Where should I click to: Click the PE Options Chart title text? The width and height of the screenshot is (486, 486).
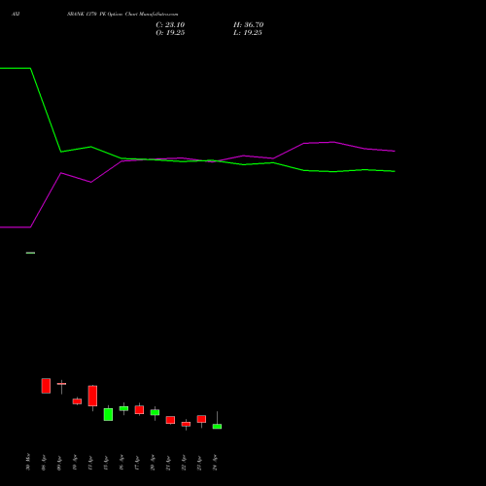pyautogui.click(x=122, y=15)
